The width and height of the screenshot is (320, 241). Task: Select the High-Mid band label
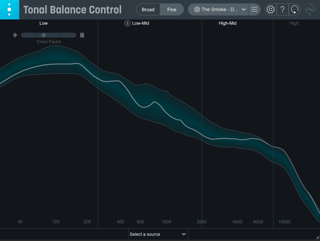[x=228, y=23]
